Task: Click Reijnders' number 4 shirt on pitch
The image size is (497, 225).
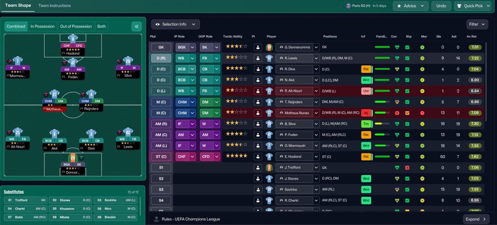Action: coord(91,94)
